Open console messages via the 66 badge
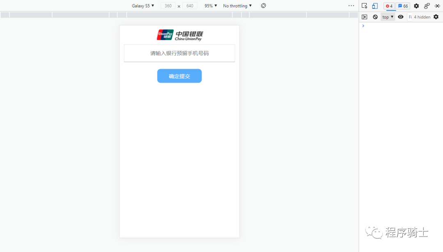The height and width of the screenshot is (252, 443). [x=403, y=6]
